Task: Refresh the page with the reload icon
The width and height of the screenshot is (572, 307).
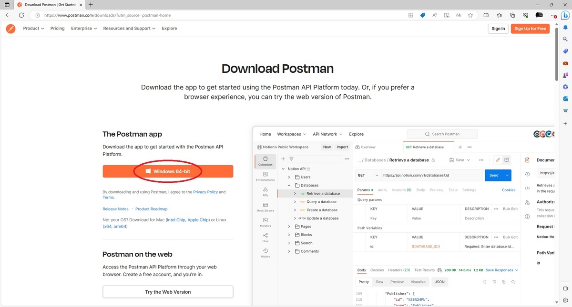Action: pos(21,15)
